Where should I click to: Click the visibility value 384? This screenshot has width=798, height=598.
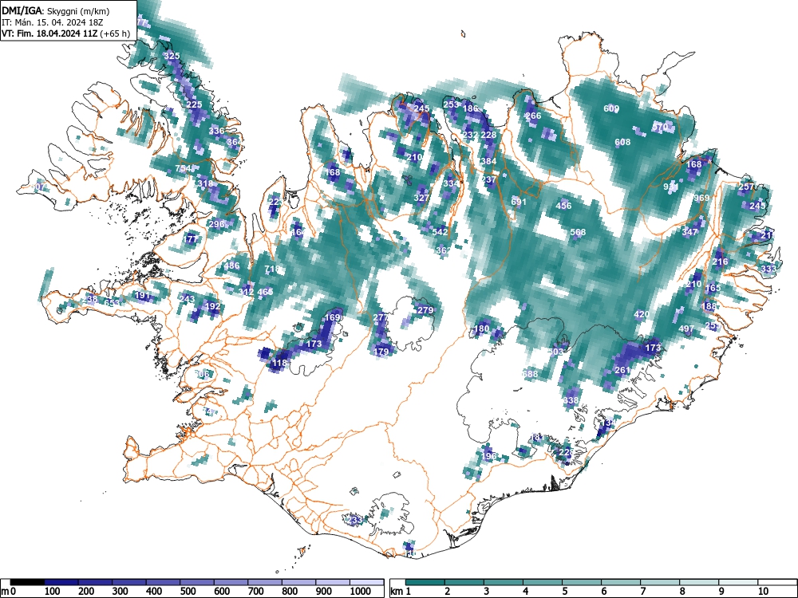click(x=488, y=161)
